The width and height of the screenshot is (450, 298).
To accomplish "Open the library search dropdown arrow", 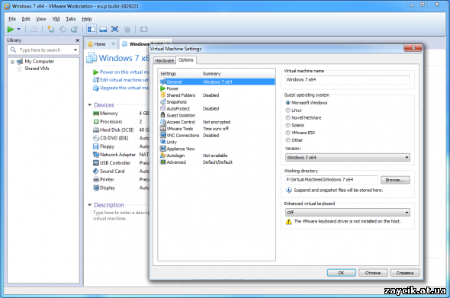I will click(76, 50).
